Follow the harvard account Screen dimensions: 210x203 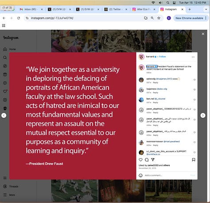click(x=163, y=57)
